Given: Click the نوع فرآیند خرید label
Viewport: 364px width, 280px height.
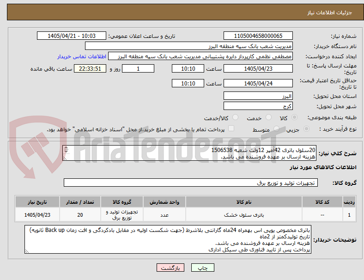Looking at the screenshot, I should click(338, 129).
